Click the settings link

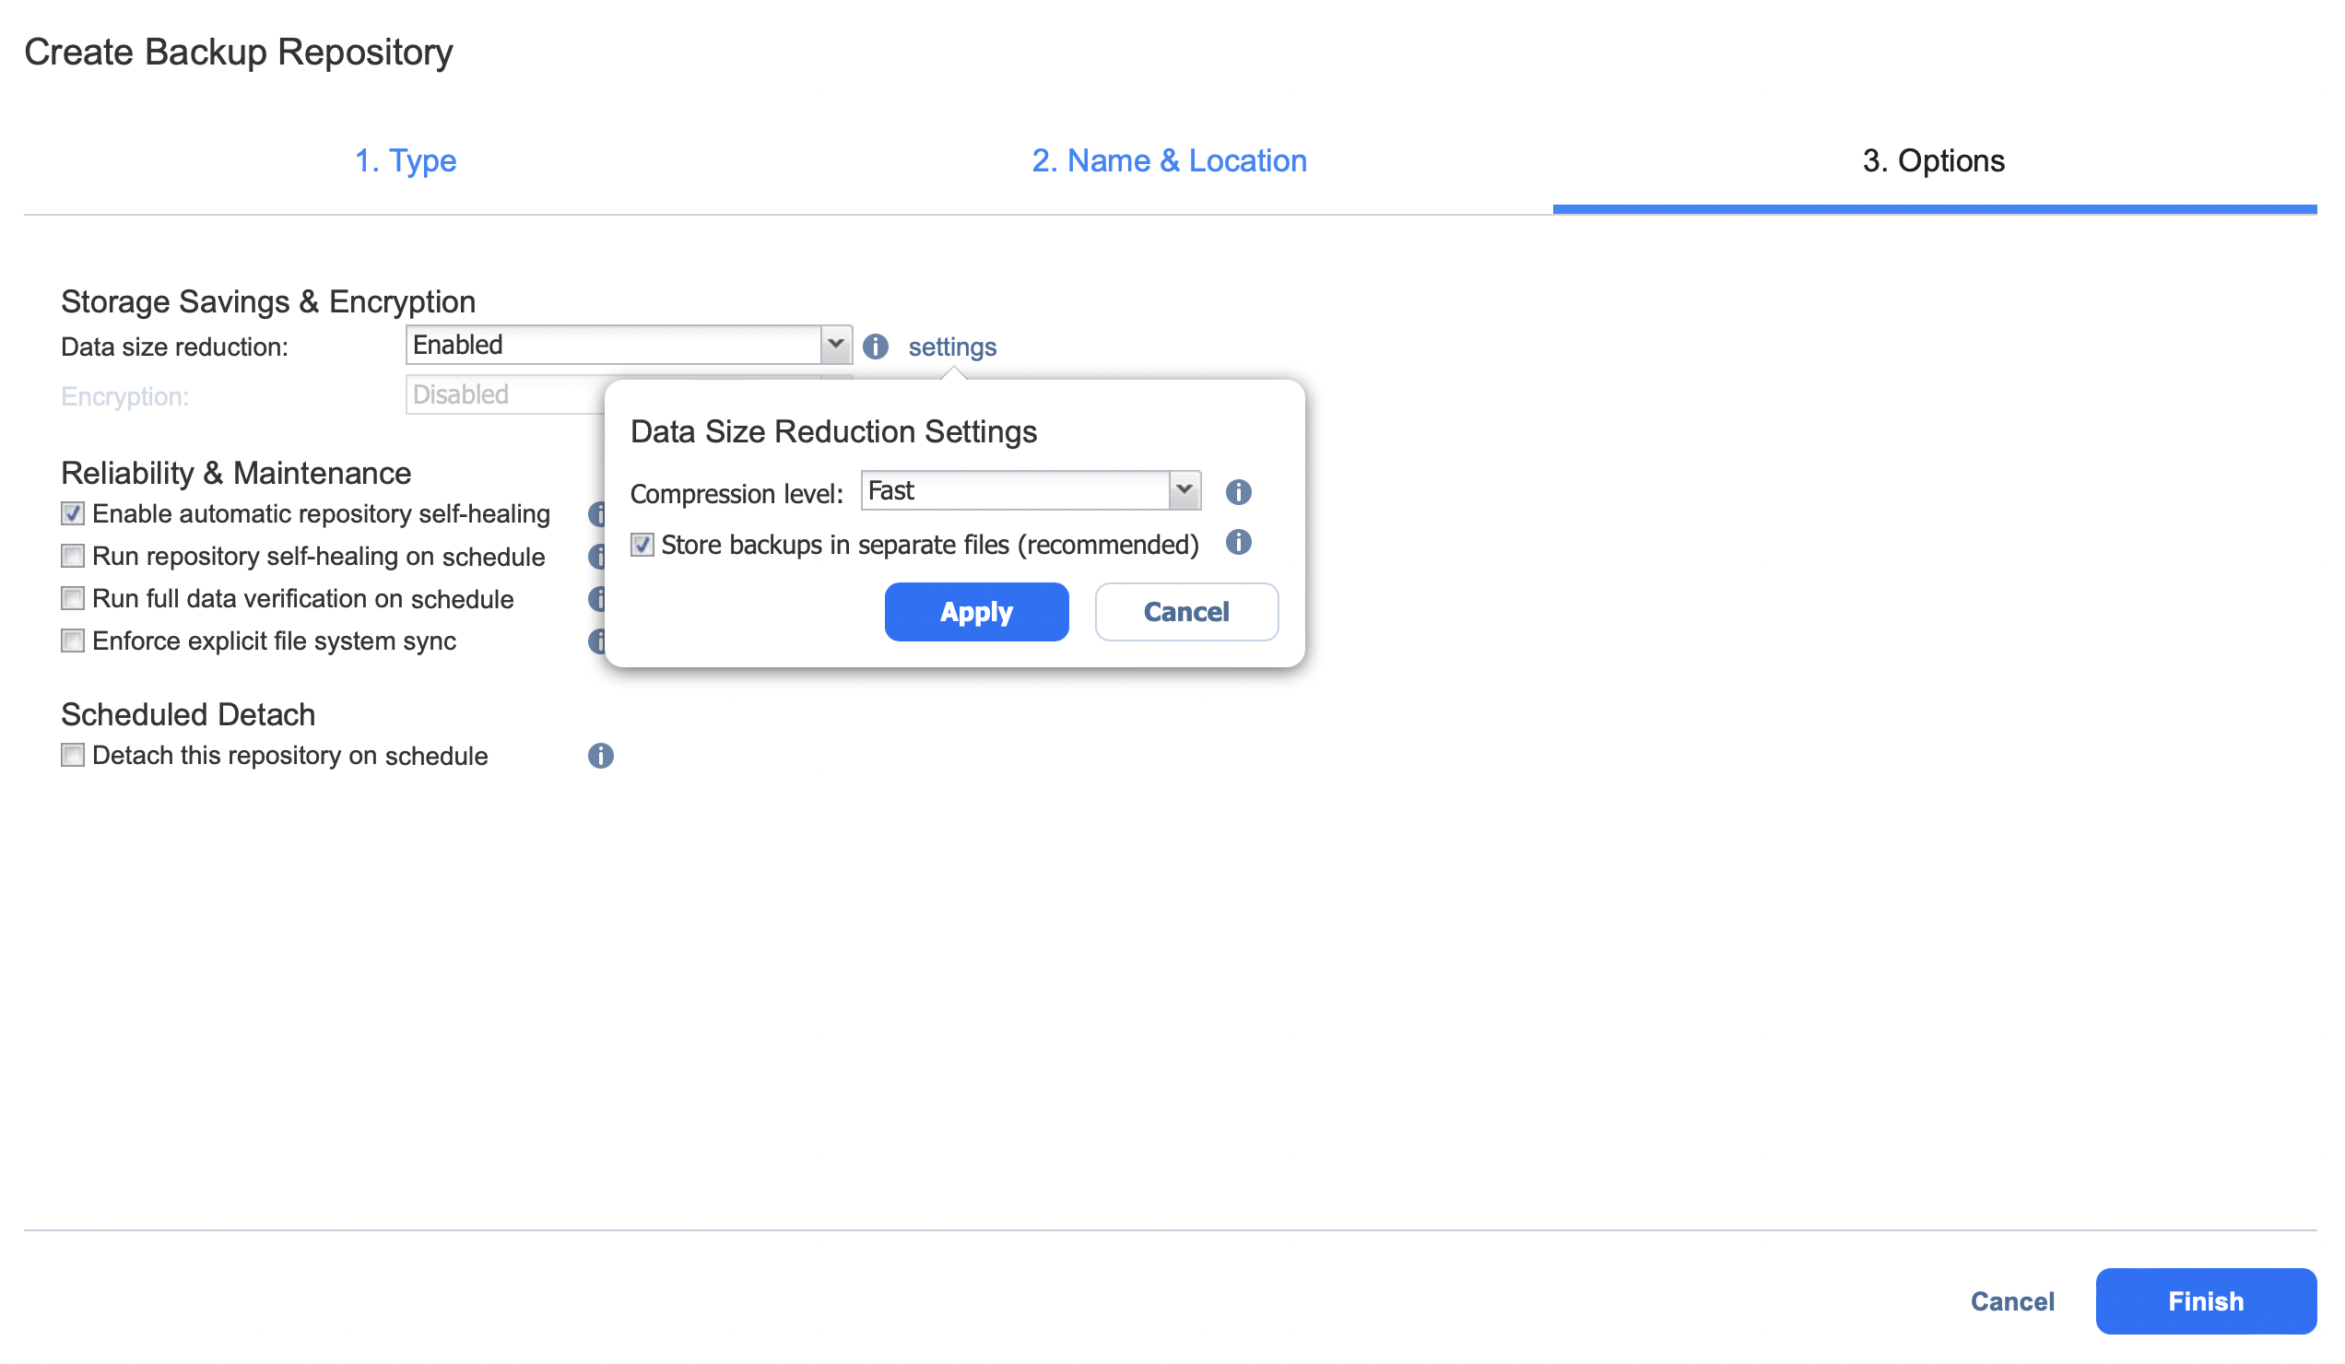coord(952,347)
